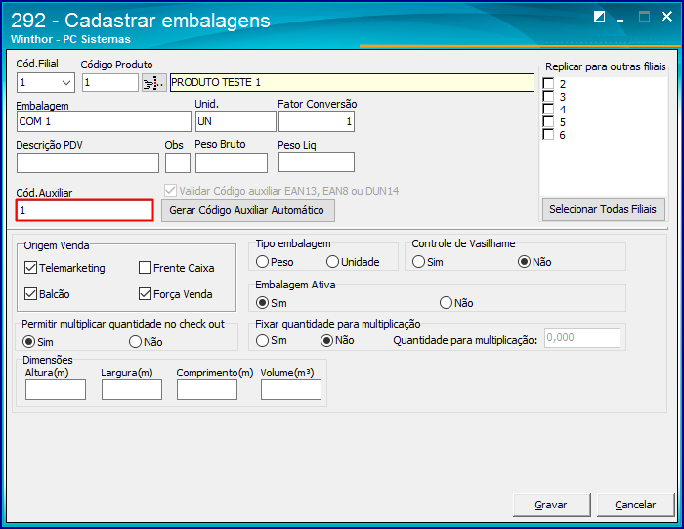Click the Comprimento(m) field

coord(207,389)
